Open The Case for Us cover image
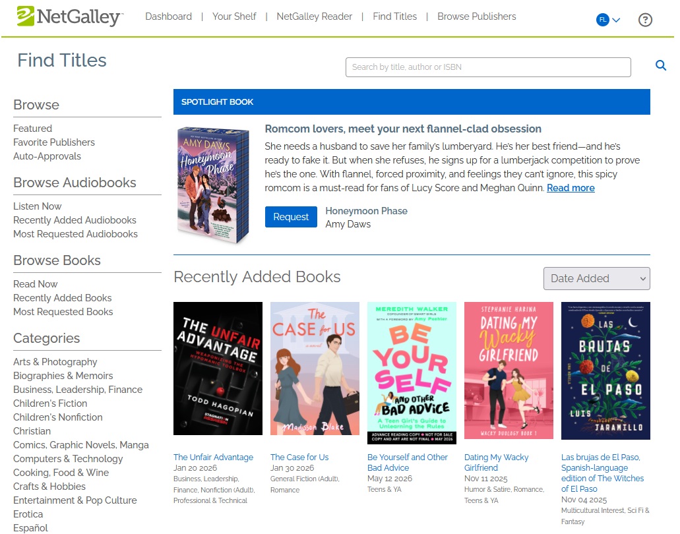Screen dimensions: 680x534 pyautogui.click(x=315, y=369)
